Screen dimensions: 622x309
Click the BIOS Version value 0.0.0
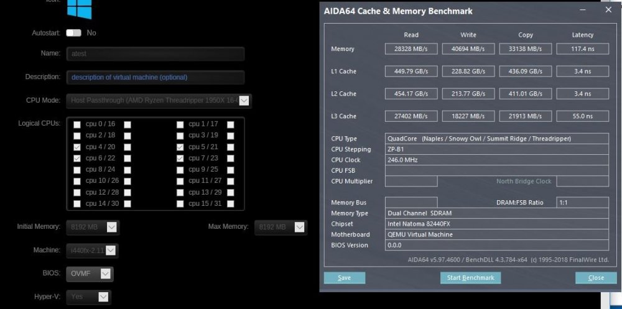[x=497, y=245]
